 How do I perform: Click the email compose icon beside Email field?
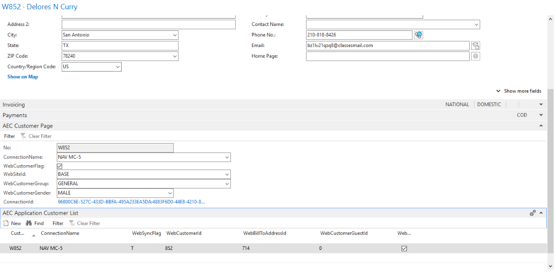(x=475, y=46)
